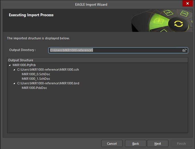
Task: Select MKR1000.PcbDoc in the tree
Action: [34, 88]
